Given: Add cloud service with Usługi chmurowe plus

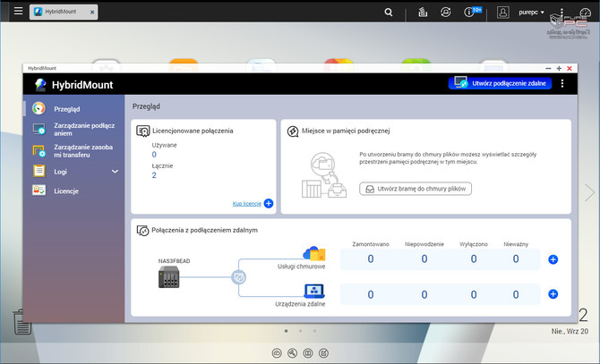Looking at the screenshot, I should pos(553,259).
